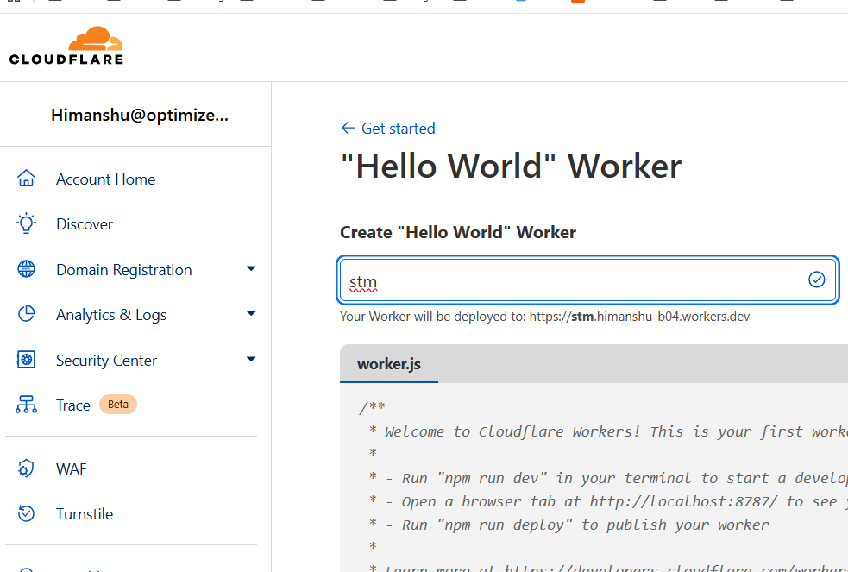Open WAF in sidebar
The image size is (848, 572).
click(71, 468)
